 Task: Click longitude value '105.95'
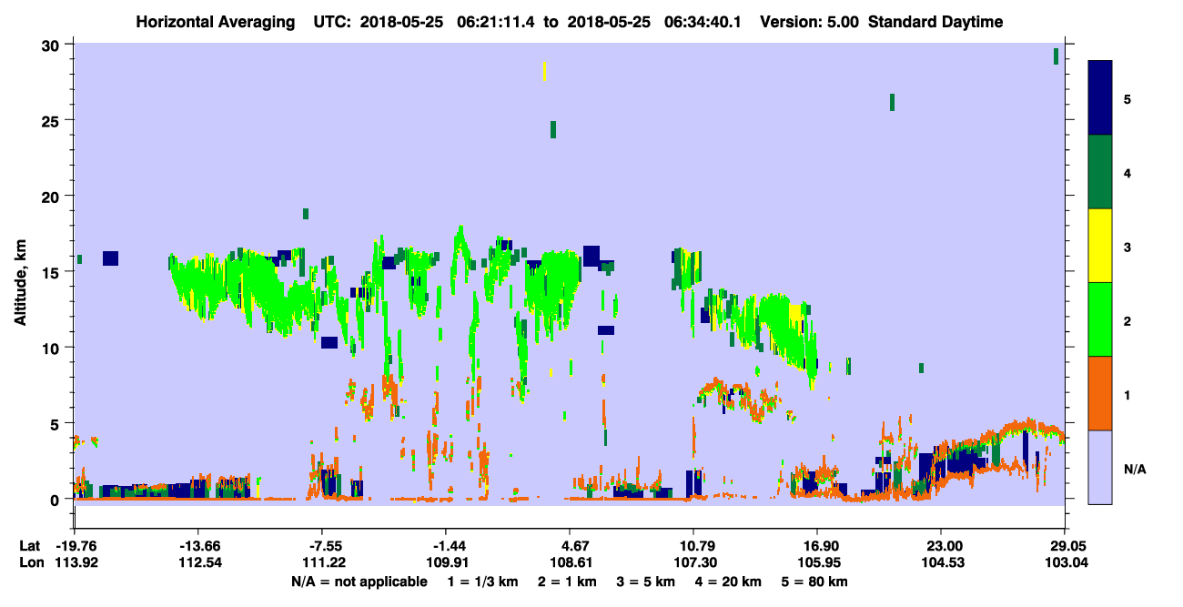point(817,562)
